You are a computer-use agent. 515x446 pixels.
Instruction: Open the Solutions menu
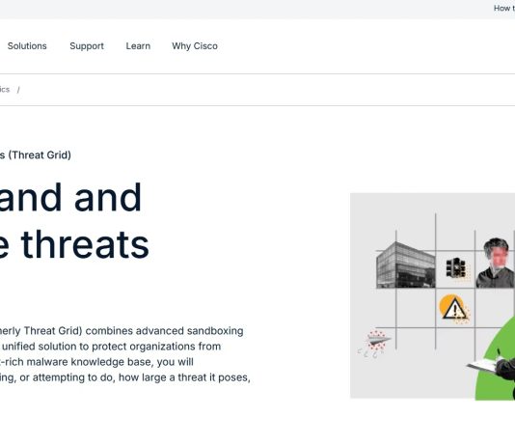(27, 46)
